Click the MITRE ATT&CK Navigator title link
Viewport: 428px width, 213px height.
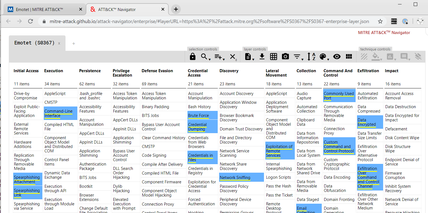click(384, 32)
